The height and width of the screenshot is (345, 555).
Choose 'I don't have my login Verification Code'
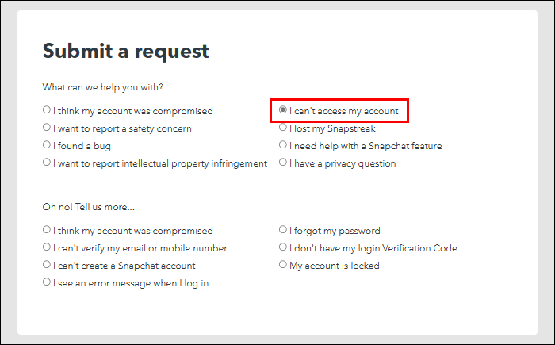click(283, 247)
